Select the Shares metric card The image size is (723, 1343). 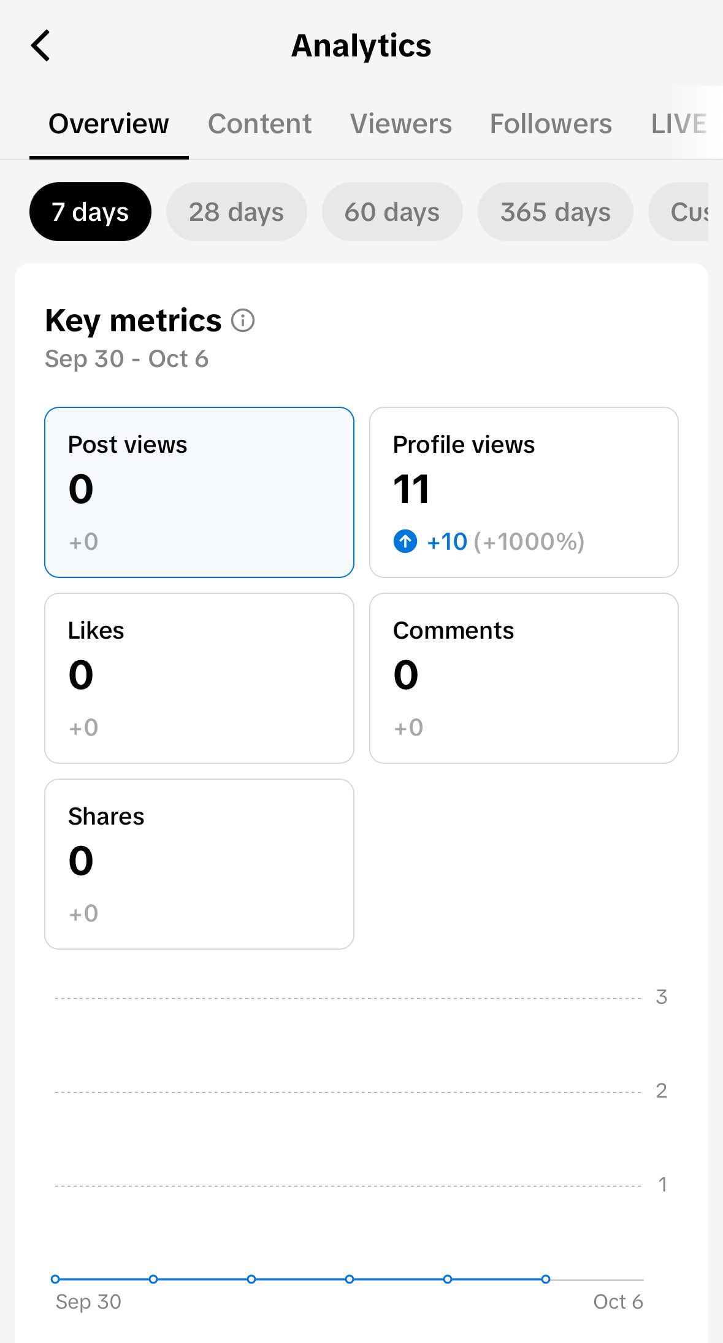199,863
